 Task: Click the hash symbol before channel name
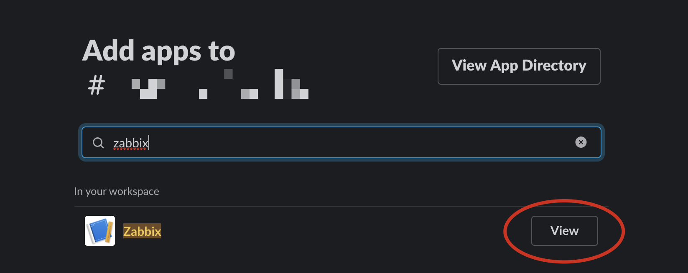(97, 86)
